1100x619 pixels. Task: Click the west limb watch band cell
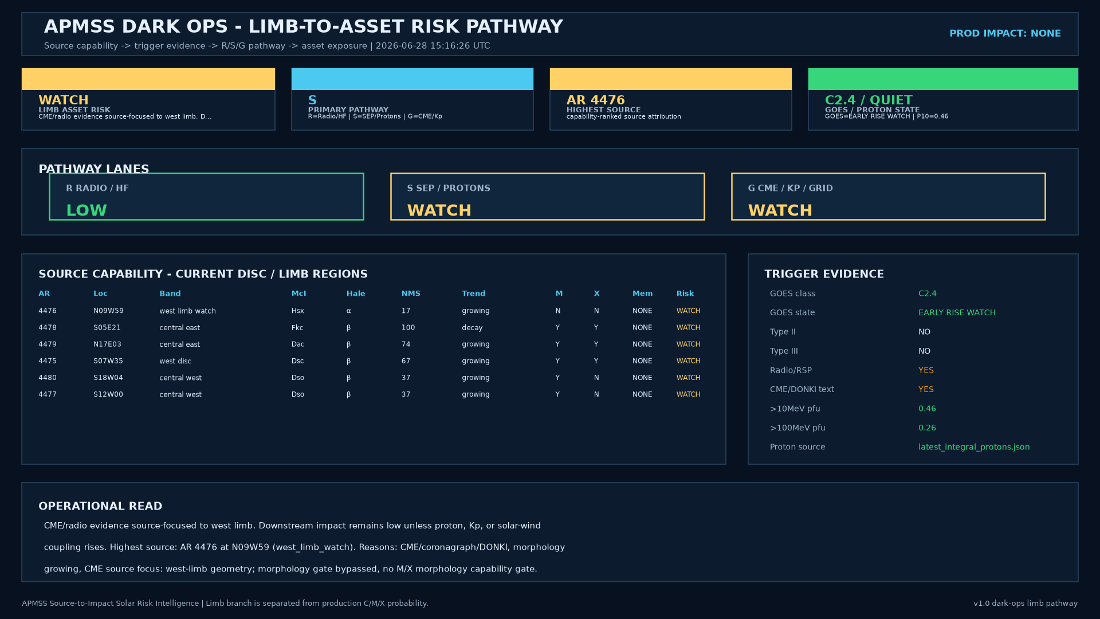[x=187, y=311]
